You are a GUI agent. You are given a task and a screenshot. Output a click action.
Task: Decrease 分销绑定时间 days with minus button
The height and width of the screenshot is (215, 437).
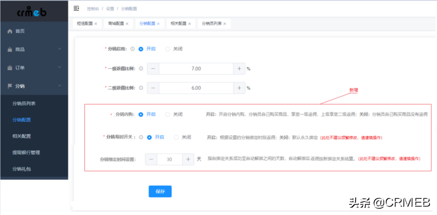coord(151,159)
